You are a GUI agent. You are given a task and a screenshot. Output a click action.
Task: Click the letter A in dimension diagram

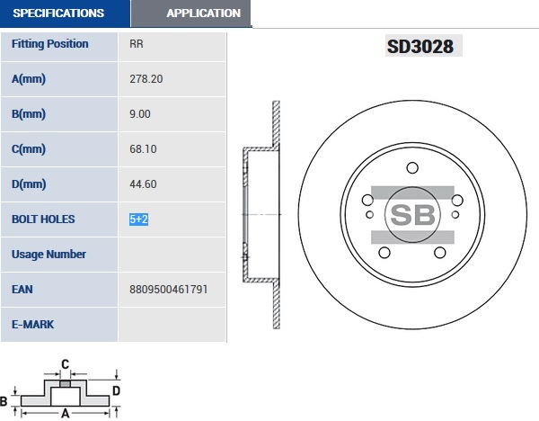[x=64, y=414]
